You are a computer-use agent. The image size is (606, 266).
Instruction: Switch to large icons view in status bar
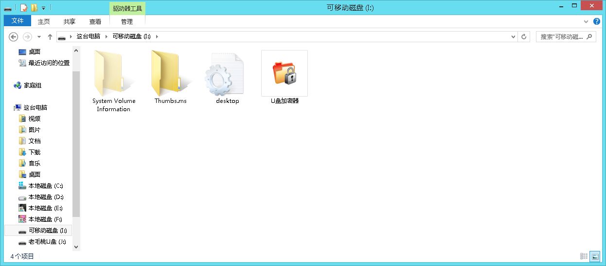[x=594, y=256]
